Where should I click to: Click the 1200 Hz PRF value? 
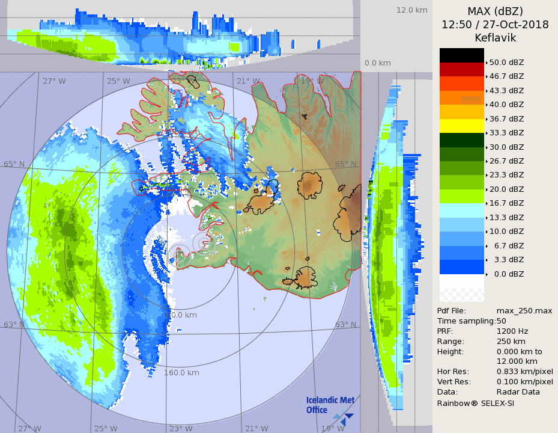tap(512, 331)
